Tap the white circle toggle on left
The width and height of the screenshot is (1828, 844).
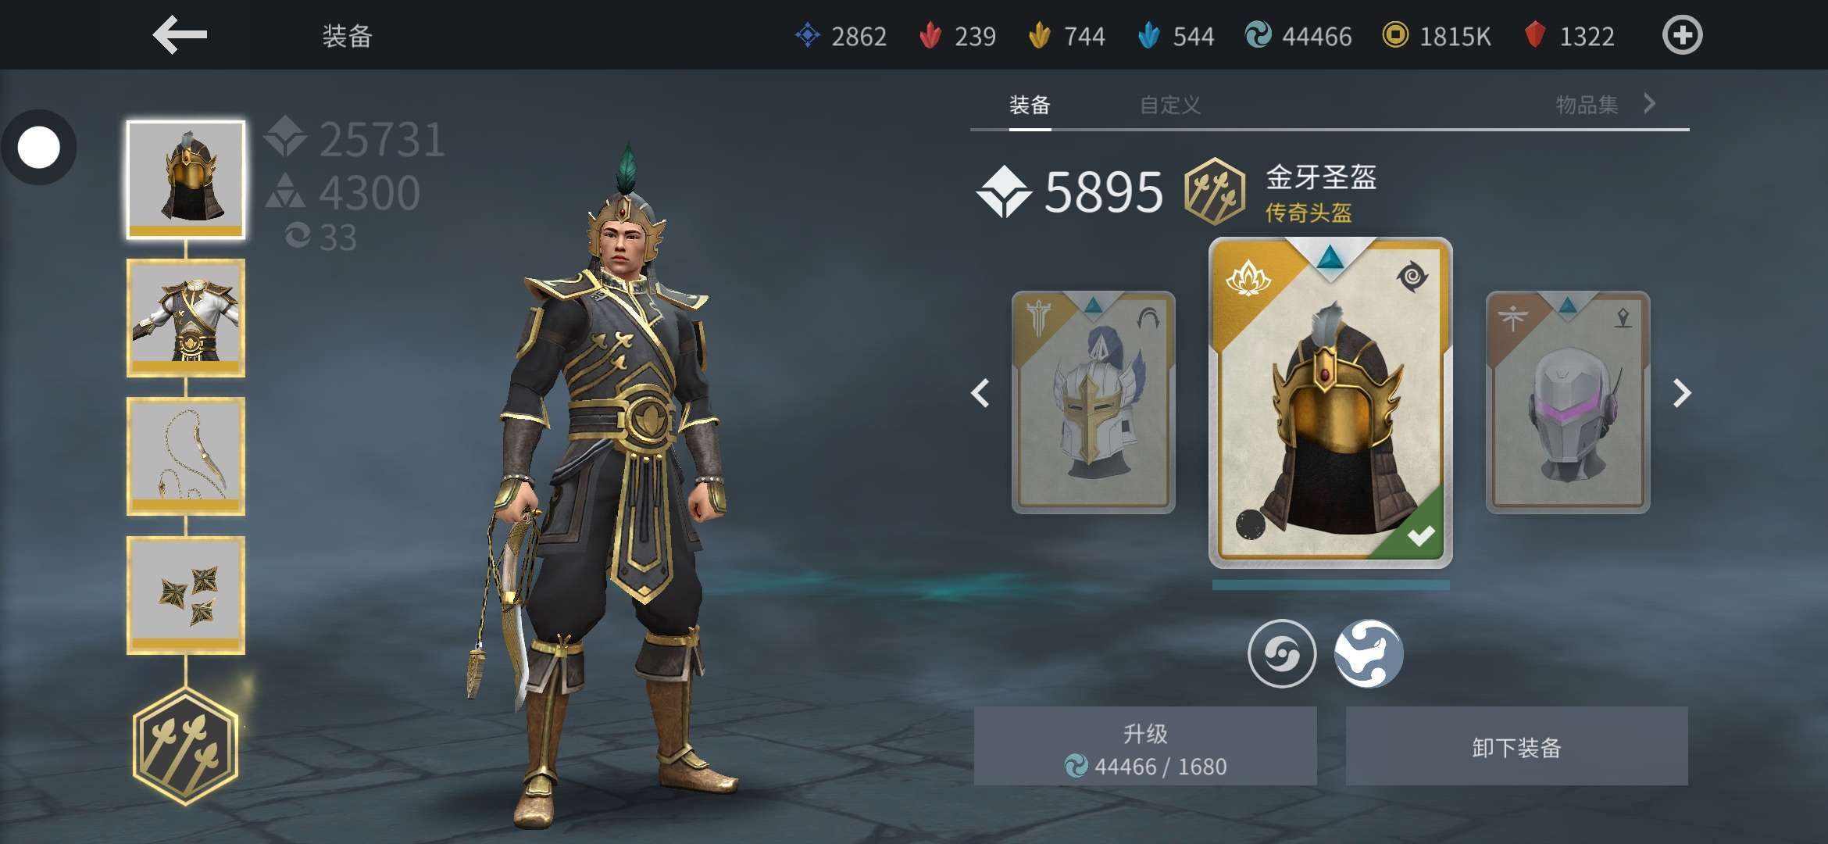click(39, 148)
